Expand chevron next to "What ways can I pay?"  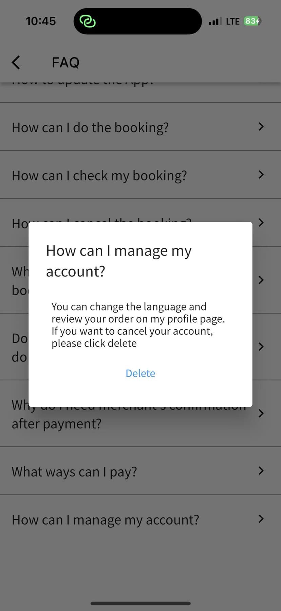point(261,471)
